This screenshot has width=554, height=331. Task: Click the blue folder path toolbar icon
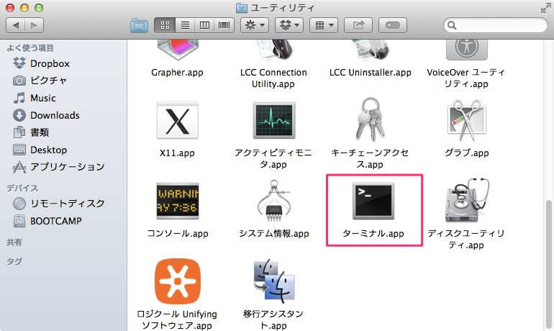click(x=139, y=25)
